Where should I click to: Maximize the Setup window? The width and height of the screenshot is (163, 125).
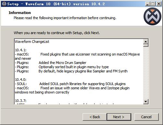click(153, 4)
